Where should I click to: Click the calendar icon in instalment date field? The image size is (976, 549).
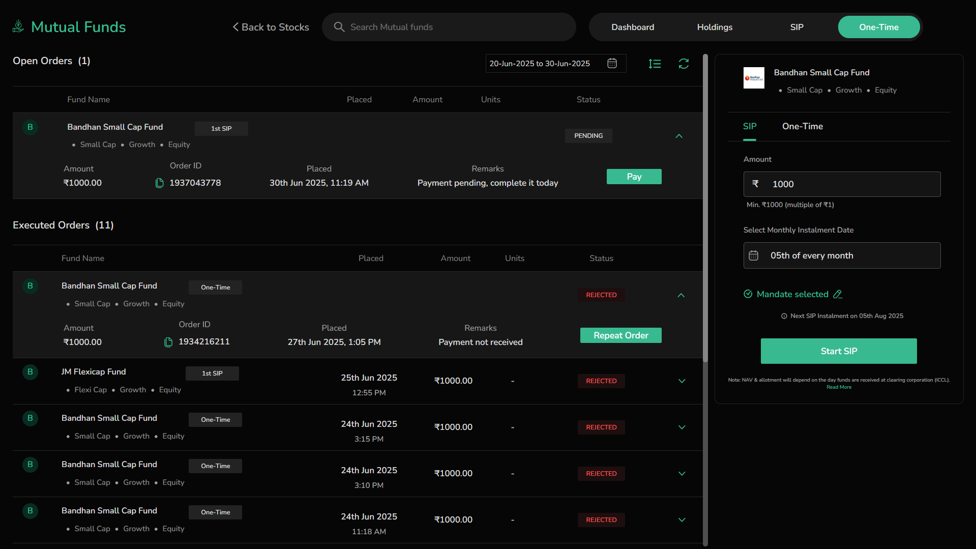[754, 255]
